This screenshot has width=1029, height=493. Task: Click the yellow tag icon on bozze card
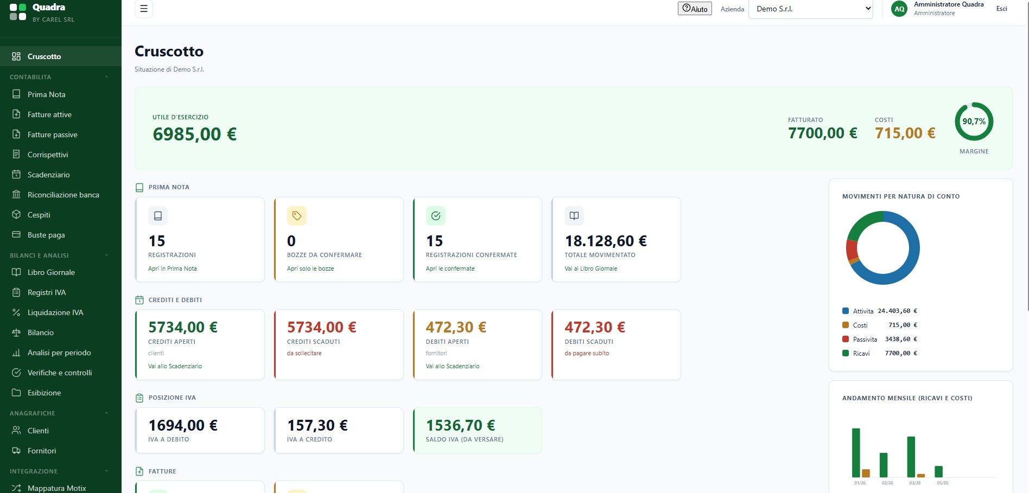click(x=297, y=216)
